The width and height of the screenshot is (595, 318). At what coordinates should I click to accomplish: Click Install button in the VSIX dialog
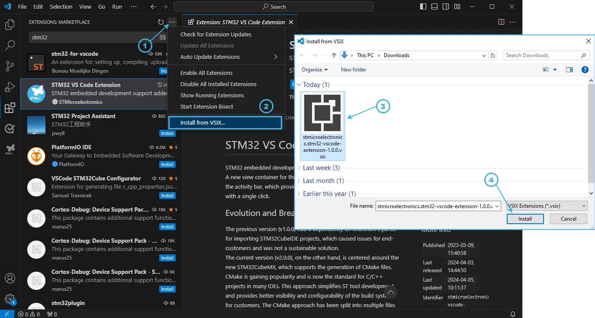[x=525, y=219]
